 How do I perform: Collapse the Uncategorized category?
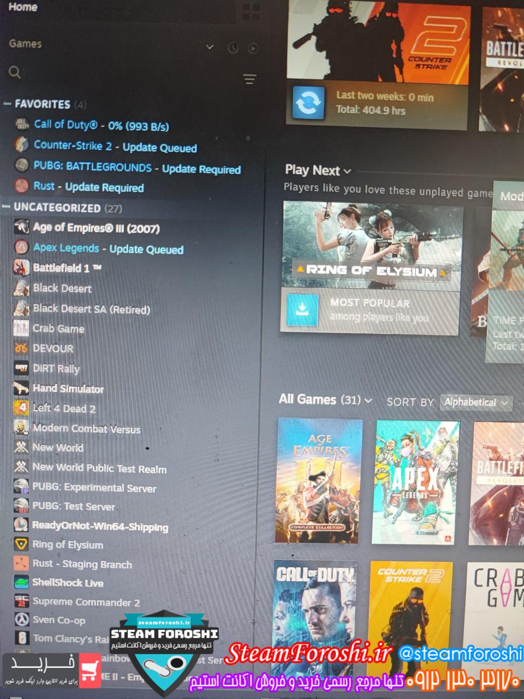[x=7, y=208]
